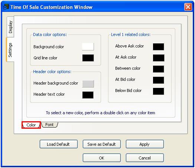This screenshot has width=195, height=168.
Task: Select the Above Ask color swatch
Action: pos(158,47)
